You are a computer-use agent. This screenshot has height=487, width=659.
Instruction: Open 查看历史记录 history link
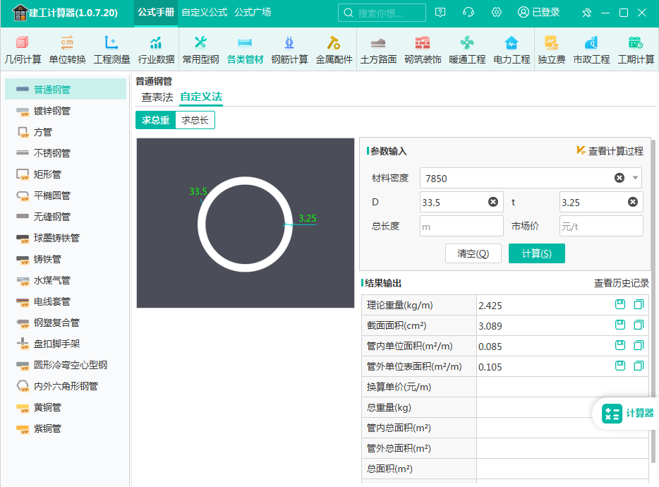pos(621,283)
